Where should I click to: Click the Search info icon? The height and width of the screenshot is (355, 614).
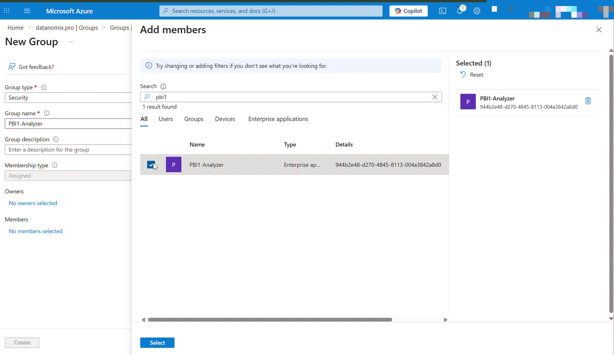point(163,86)
